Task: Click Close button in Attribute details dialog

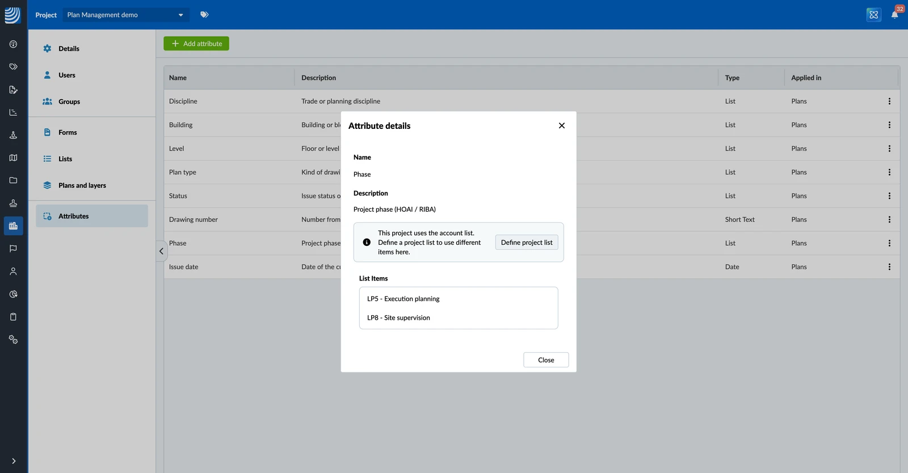Action: pyautogui.click(x=546, y=360)
